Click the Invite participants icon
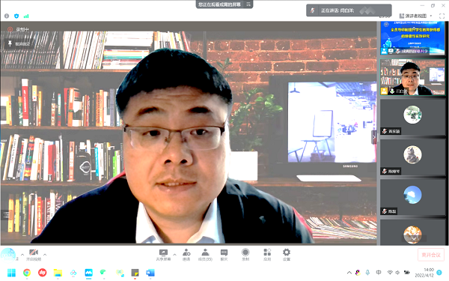Image resolution: width=449 pixels, height=281 pixels. (186, 254)
